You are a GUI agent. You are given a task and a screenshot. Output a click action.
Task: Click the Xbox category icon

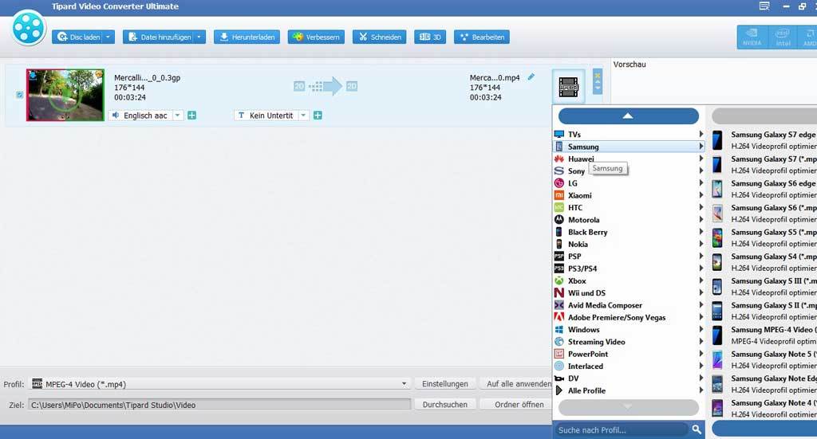click(559, 280)
